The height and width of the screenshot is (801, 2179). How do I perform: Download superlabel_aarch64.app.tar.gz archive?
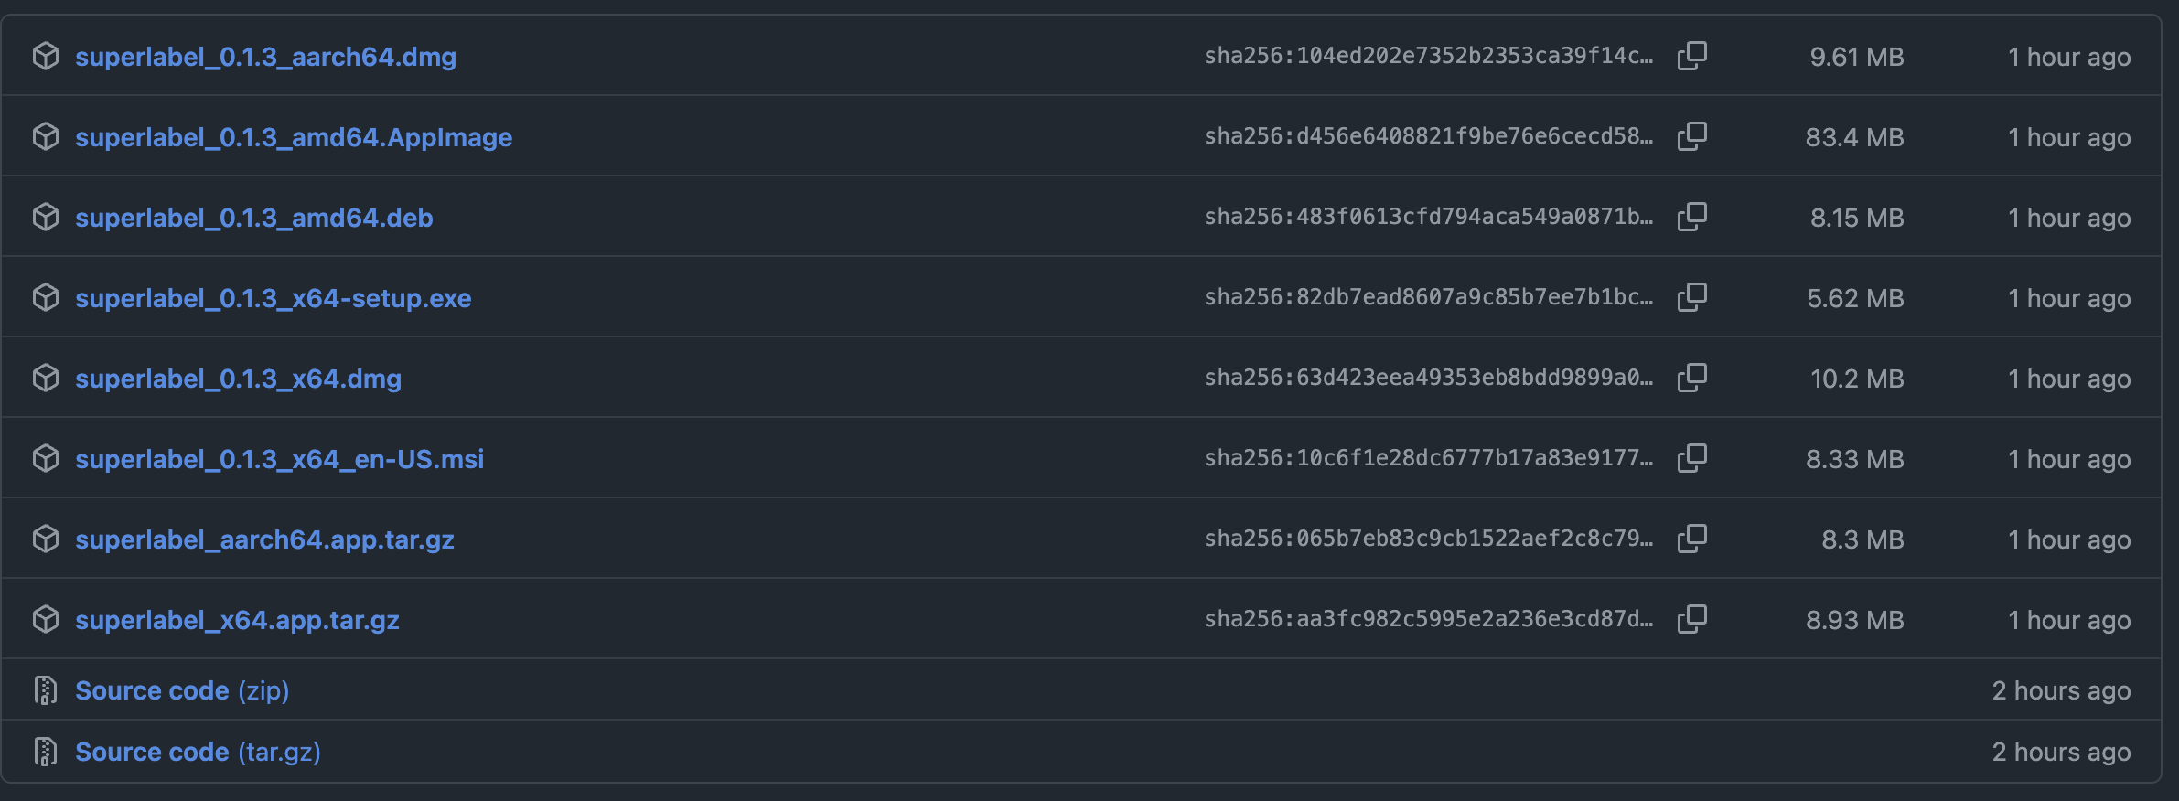(264, 539)
